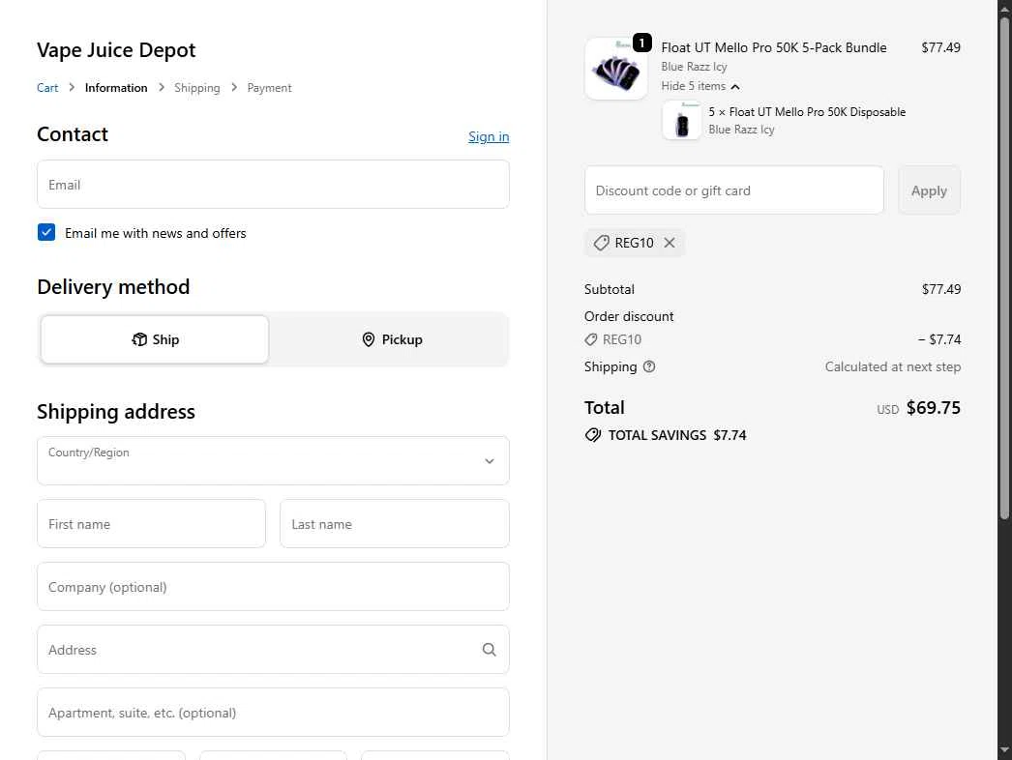Click the 'TOTAL SAVINGS $7.74' text
Screen dimensions: 1012x760
tap(677, 435)
